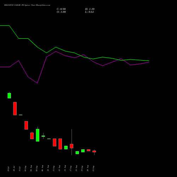
Task: Click the 05 Aug date label
Action: [x=36, y=169]
